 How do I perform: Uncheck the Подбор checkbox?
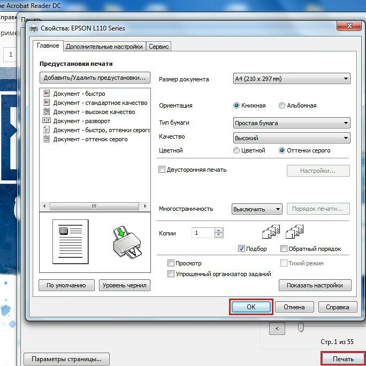[x=241, y=249]
